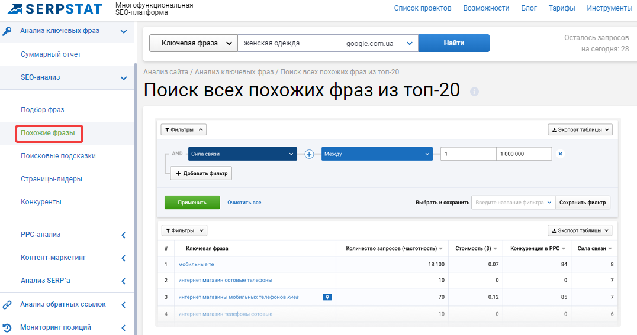Sort by Количество запросов (частотность) column
The width and height of the screenshot is (637, 335).
(394, 249)
